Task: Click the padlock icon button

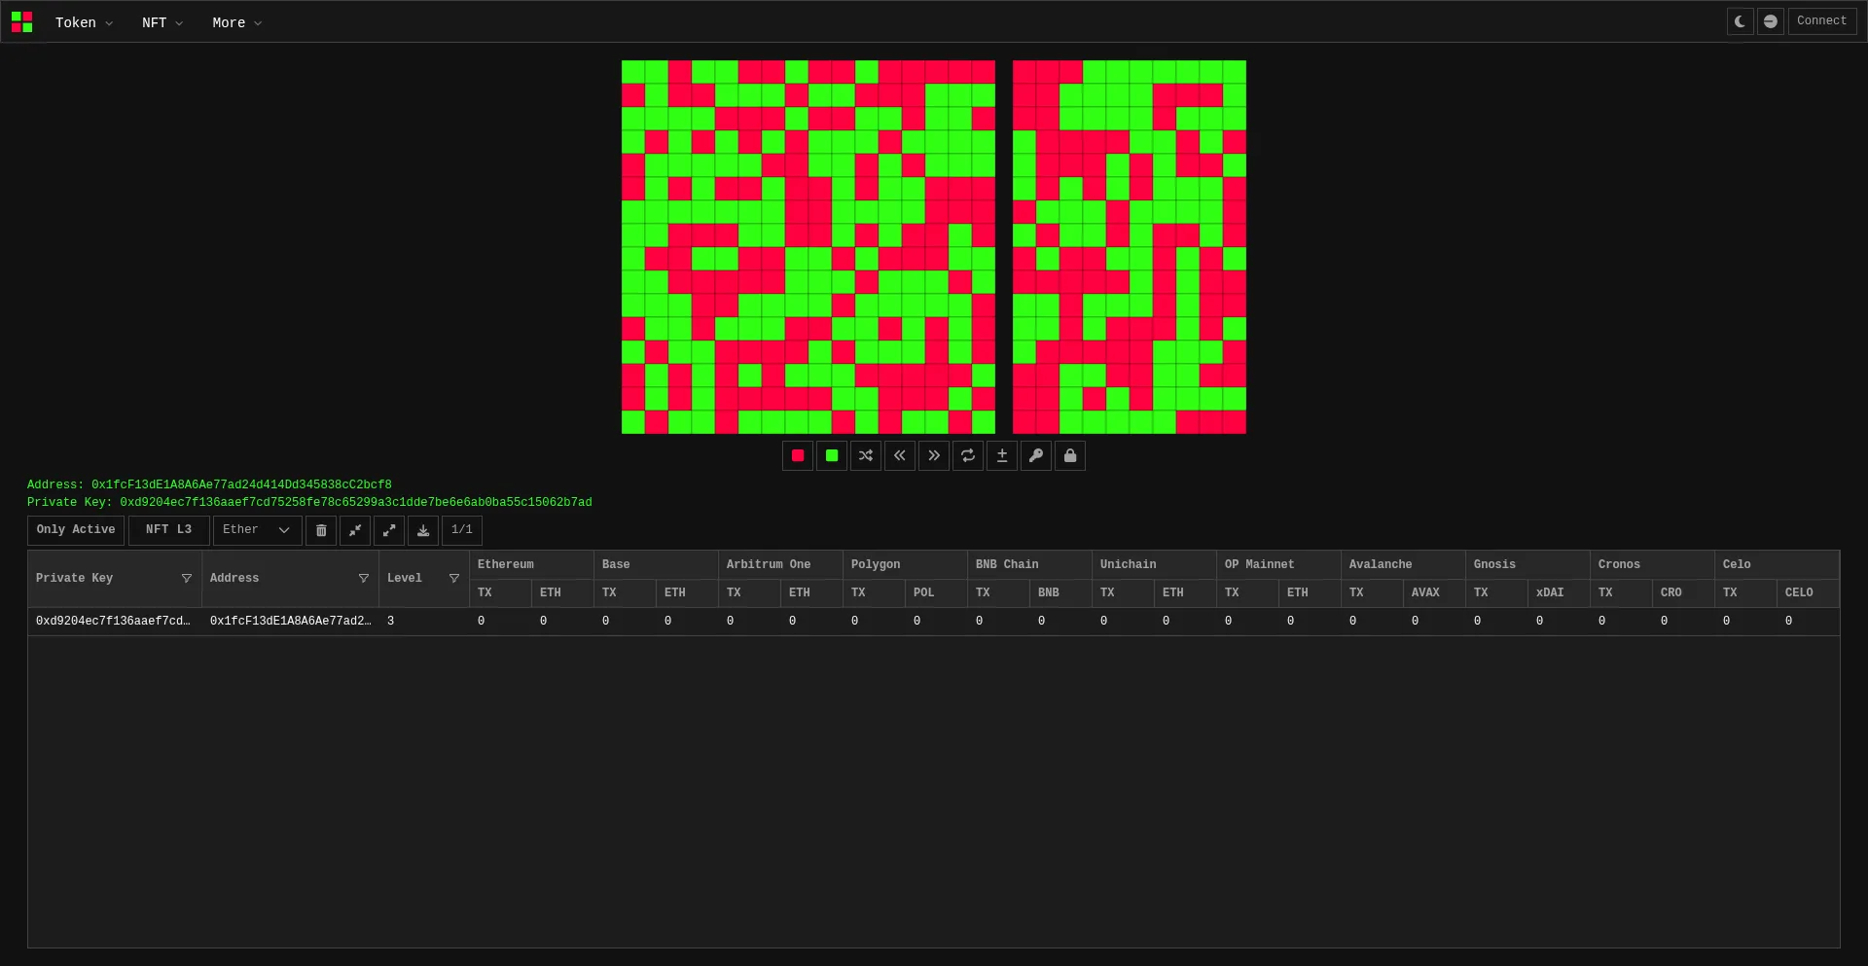Action: pos(1069,455)
